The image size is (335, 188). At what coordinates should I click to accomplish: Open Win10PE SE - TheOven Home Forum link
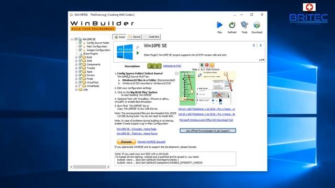137,134
